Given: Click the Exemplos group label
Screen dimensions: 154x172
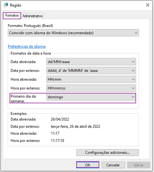Looking at the screenshot, I should click(x=19, y=113).
